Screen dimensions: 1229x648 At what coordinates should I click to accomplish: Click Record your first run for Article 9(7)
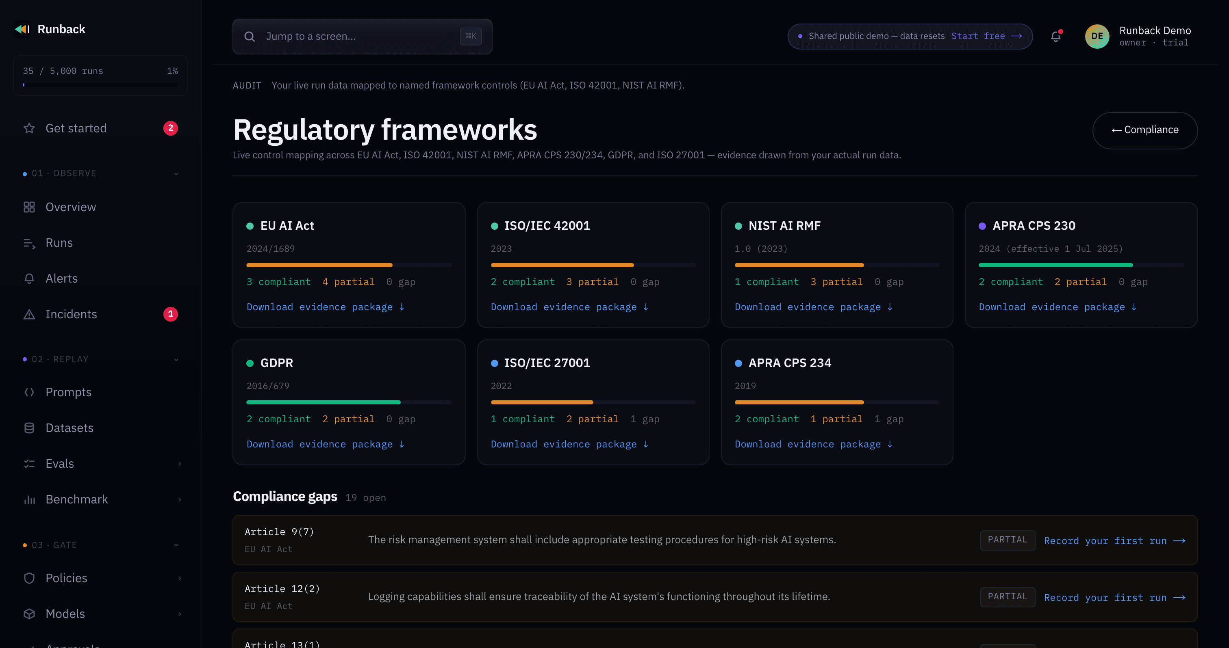point(1114,541)
